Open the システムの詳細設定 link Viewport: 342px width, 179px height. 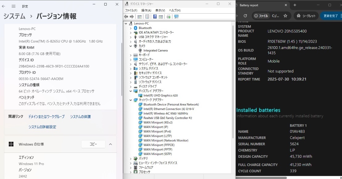(42, 127)
